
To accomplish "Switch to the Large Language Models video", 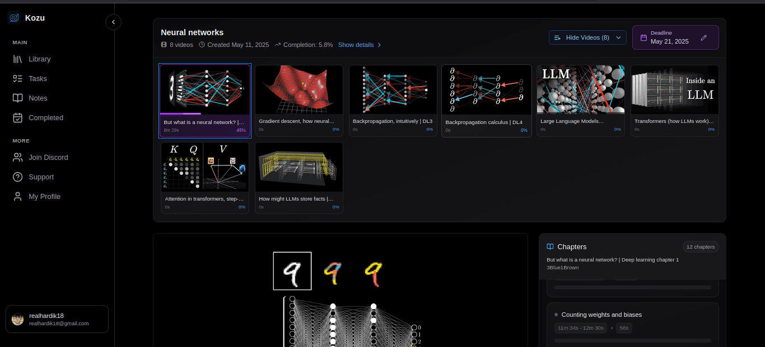I will click(x=580, y=101).
